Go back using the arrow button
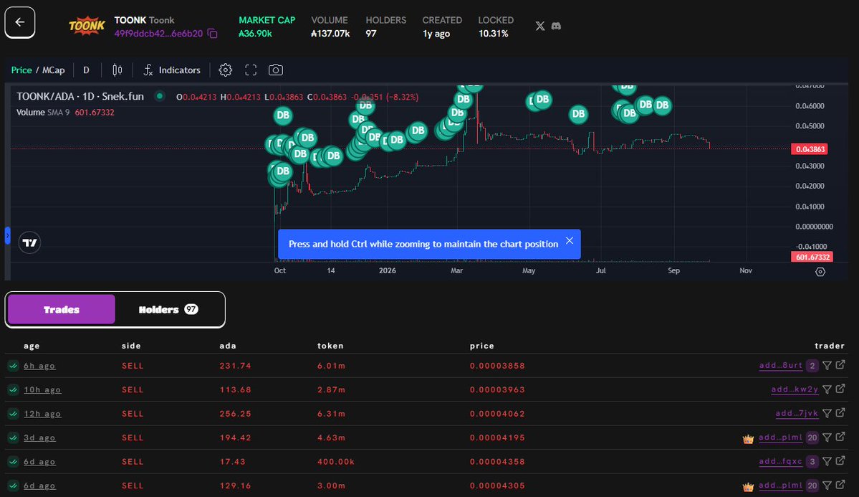859x497 pixels. pos(20,22)
